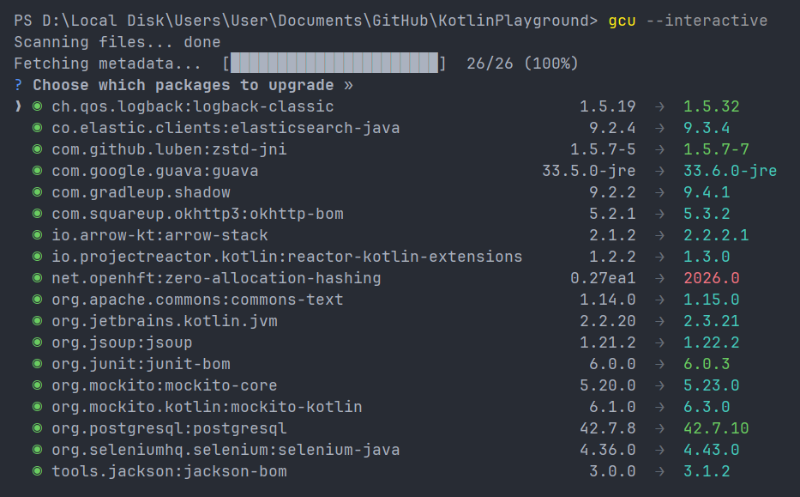Select the com.gradleup.shadow package name
This screenshot has width=800, height=497.
click(x=141, y=192)
